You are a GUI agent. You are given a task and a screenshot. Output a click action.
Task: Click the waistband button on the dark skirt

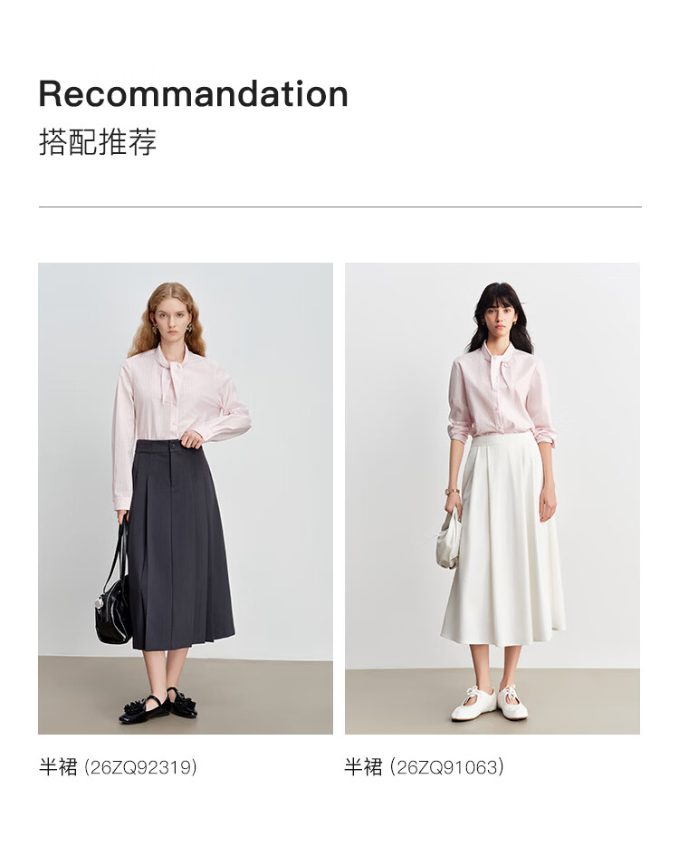pos(173,446)
